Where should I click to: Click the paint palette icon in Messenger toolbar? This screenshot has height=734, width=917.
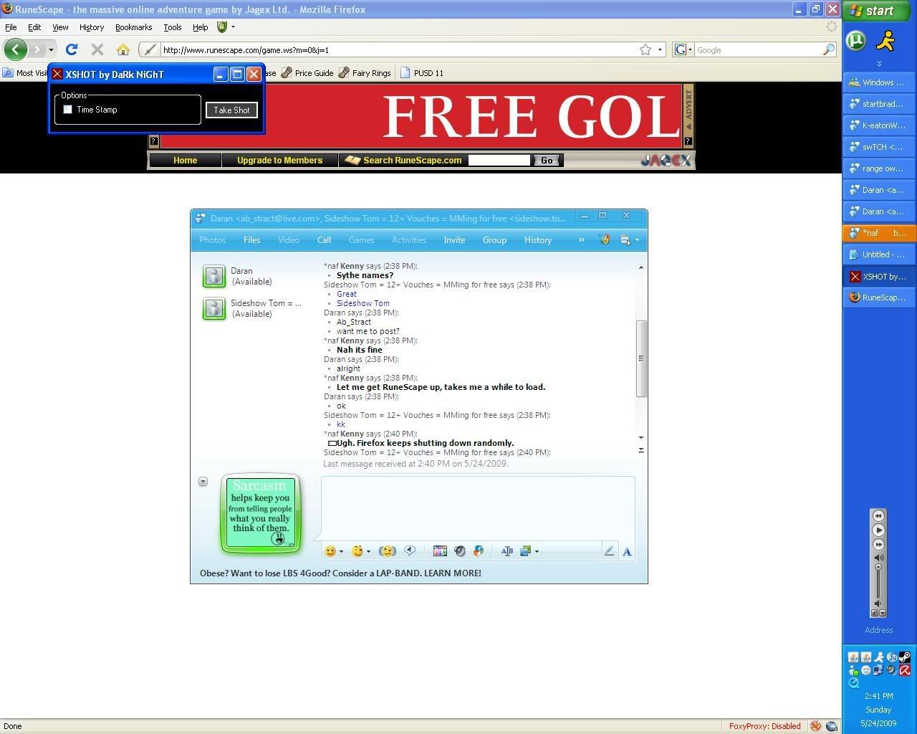[605, 240]
